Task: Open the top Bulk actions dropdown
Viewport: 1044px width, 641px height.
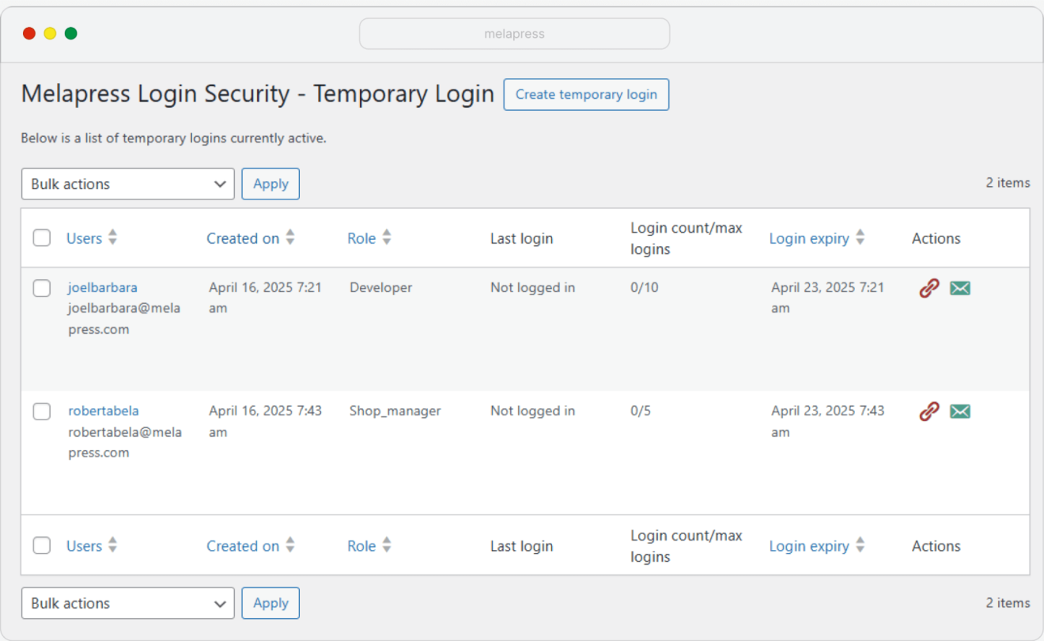Action: 128,184
